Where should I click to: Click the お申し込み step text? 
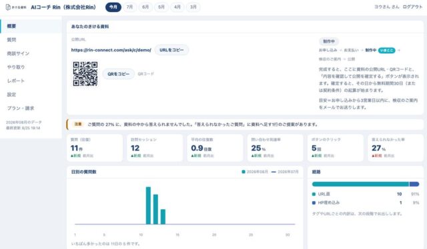click(x=328, y=51)
